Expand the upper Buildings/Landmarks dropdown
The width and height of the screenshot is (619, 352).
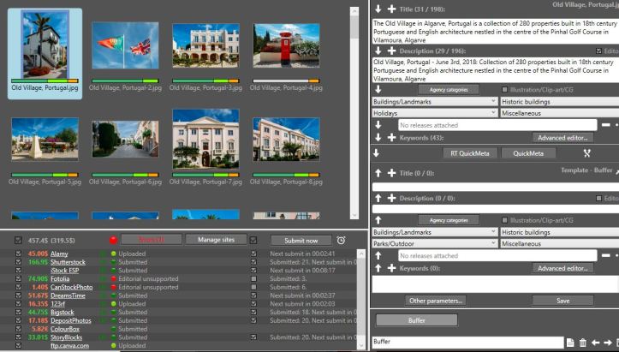coord(434,101)
